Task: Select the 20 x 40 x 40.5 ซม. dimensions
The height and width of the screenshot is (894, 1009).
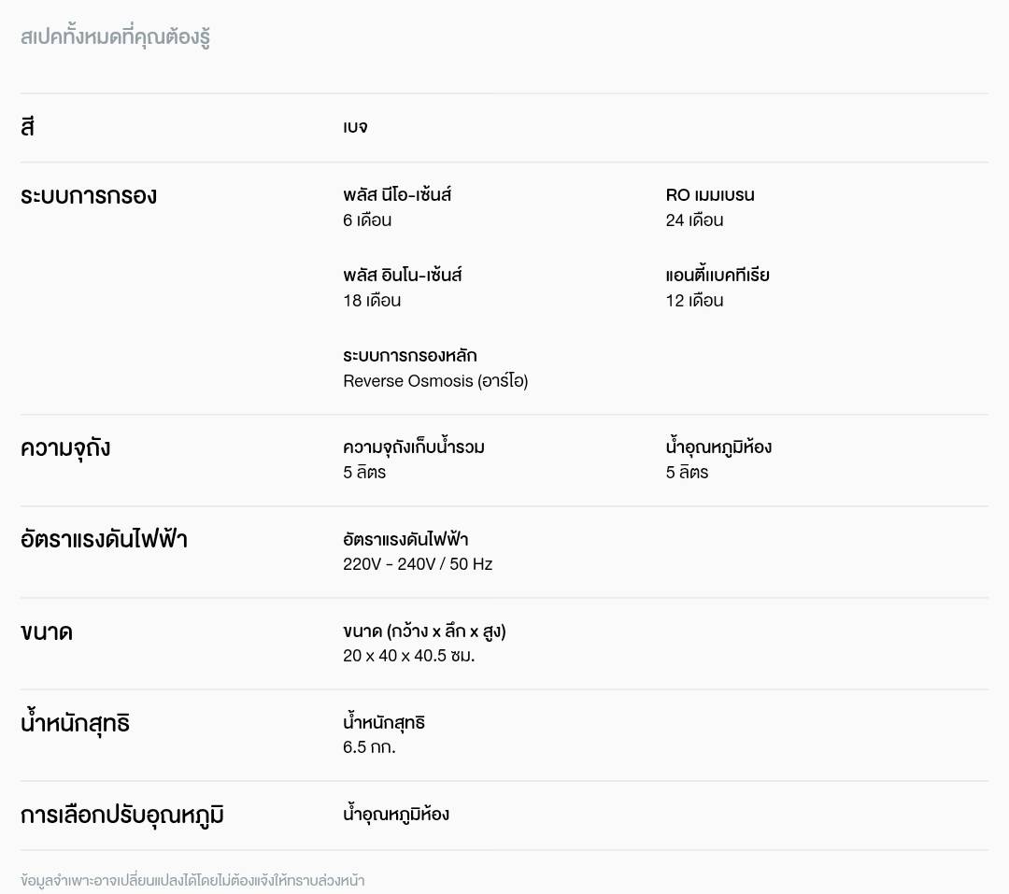Action: tap(408, 656)
